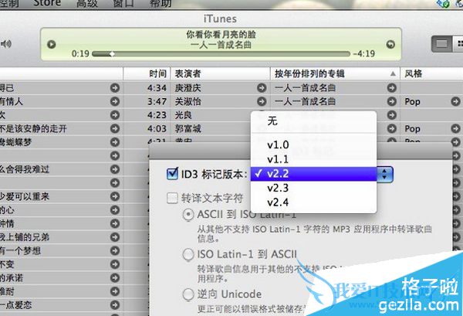Viewport: 463px width, 316px height.
Task: Click the arrow beside song 我上铺的兄弟
Action: pos(115,237)
